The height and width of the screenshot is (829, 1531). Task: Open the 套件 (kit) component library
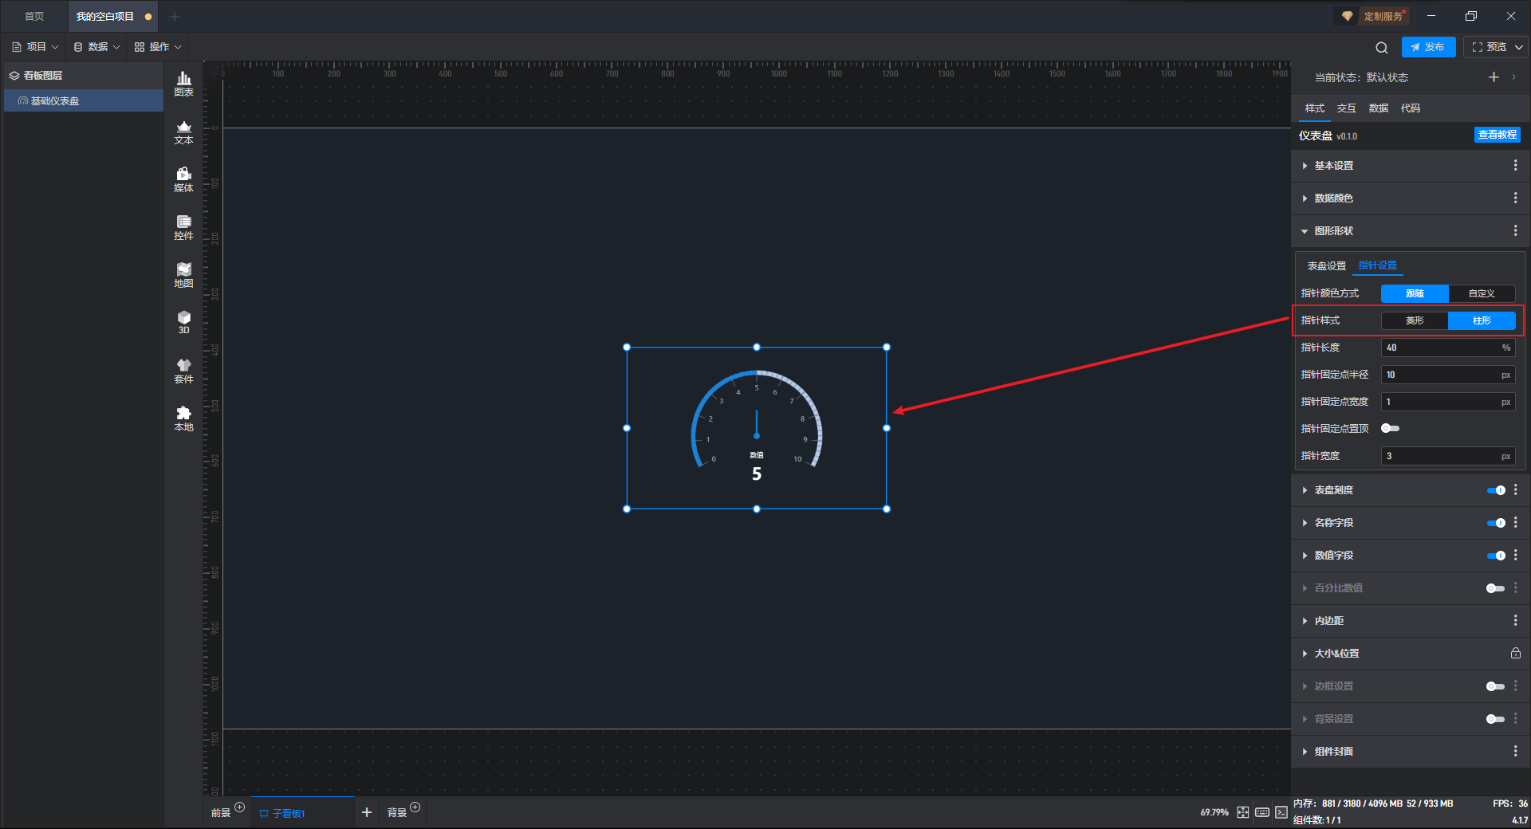tap(183, 371)
